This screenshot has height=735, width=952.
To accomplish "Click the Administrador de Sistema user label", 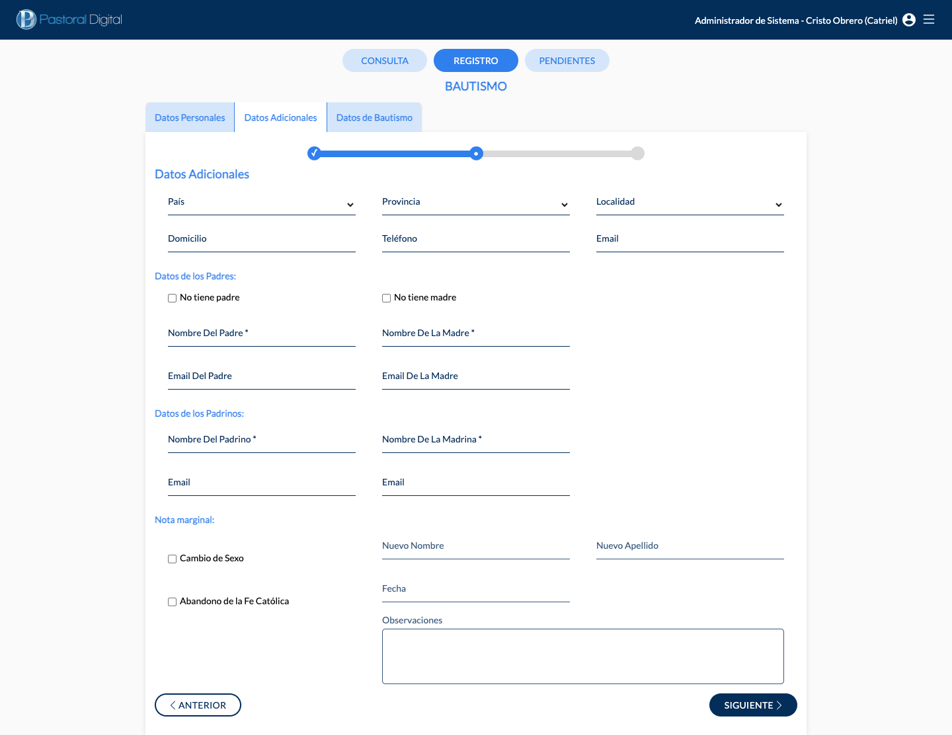I will (x=796, y=20).
